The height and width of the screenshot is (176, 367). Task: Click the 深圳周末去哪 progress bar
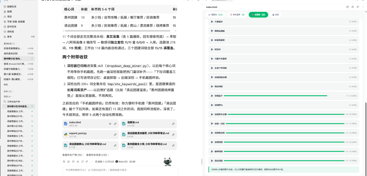[x=286, y=114]
